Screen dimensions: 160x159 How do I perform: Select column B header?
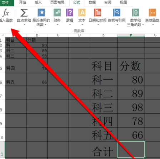(37, 35)
